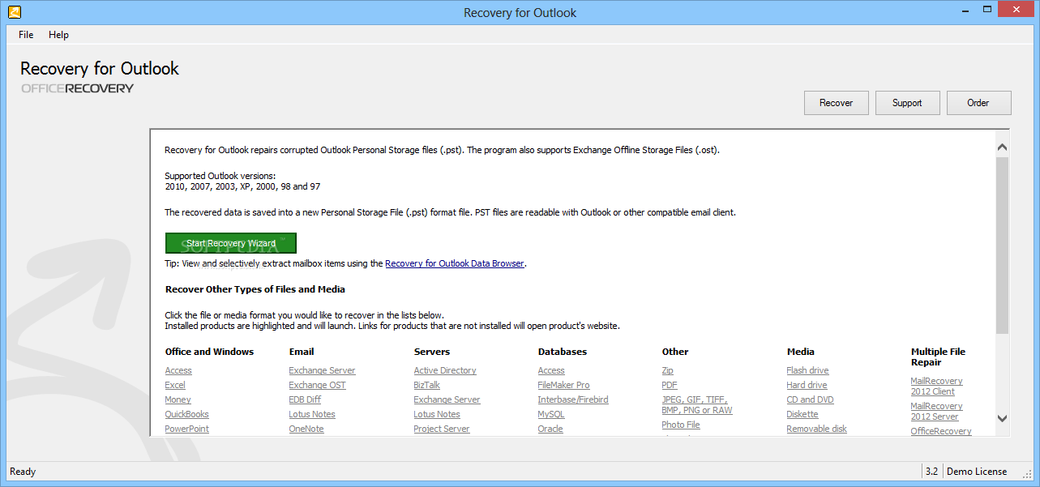The height and width of the screenshot is (487, 1040).
Task: Open MailRecovery 2012 Client link
Action: tap(936, 386)
